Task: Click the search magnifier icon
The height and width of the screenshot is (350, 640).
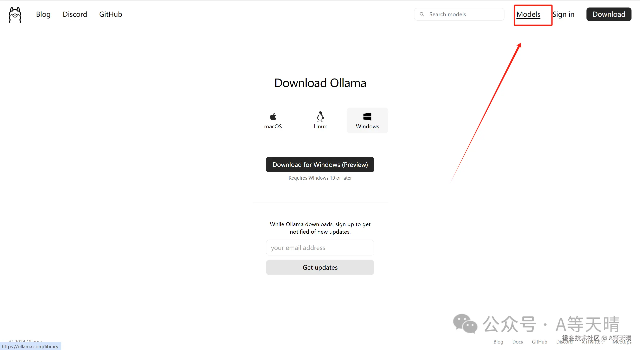Action: point(422,14)
